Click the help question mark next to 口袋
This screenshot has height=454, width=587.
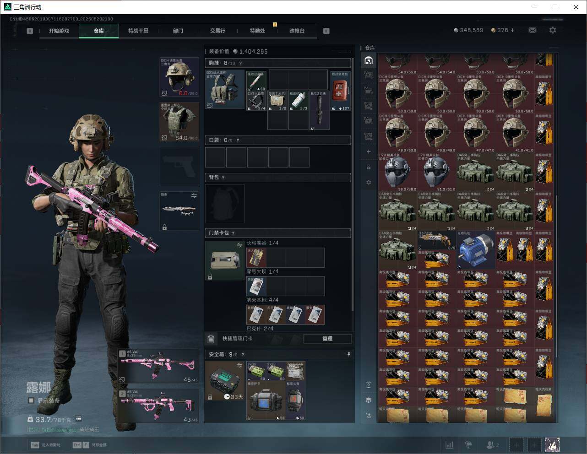pos(238,140)
